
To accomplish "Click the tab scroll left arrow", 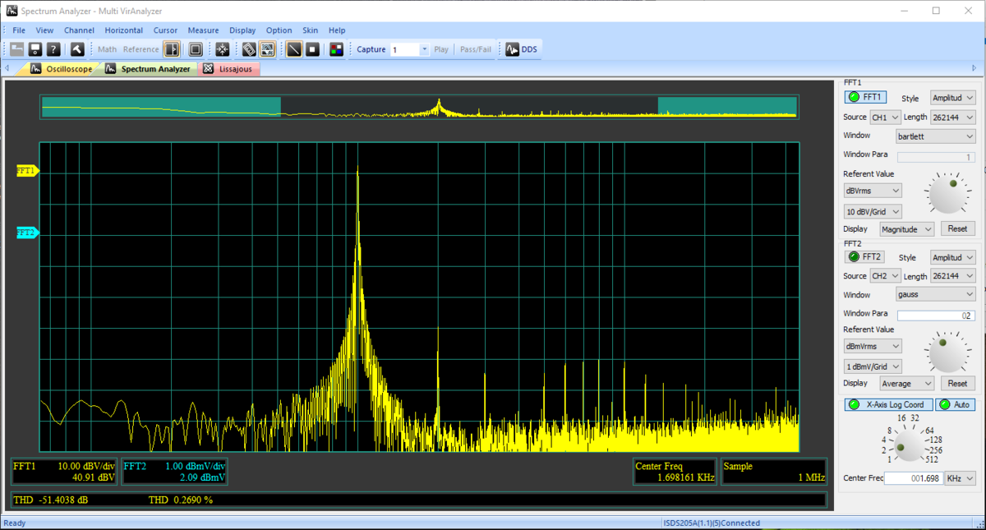I will [7, 69].
